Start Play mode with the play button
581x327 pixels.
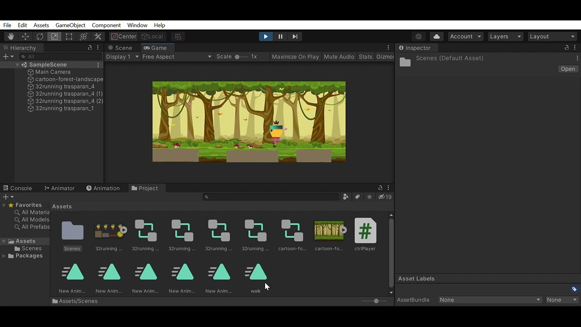pos(266,36)
